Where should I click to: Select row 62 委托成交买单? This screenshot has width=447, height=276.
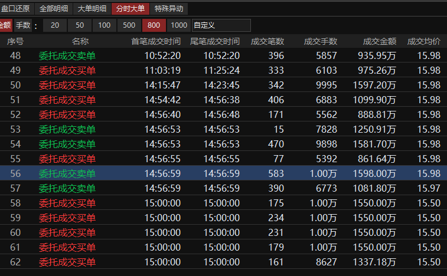[x=223, y=262]
